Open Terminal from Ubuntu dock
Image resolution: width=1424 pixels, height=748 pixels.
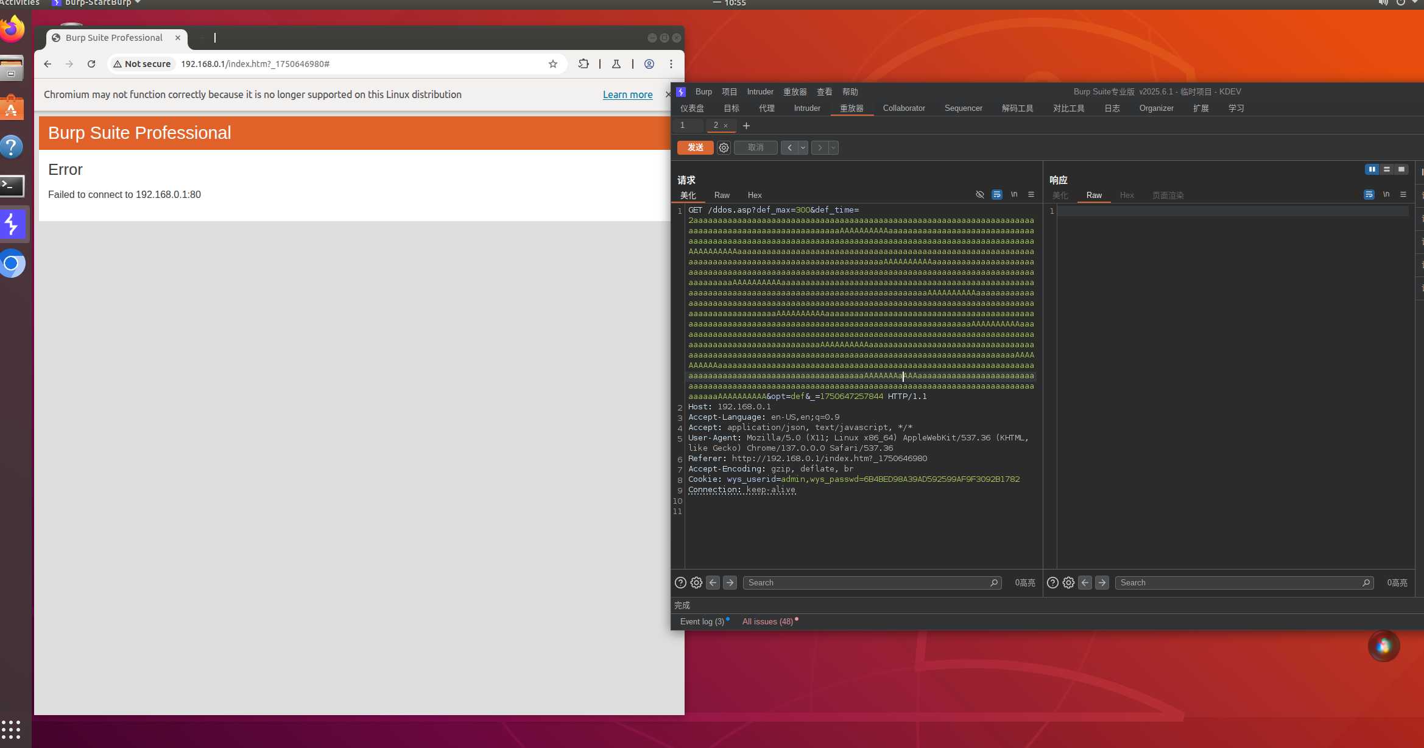12,186
